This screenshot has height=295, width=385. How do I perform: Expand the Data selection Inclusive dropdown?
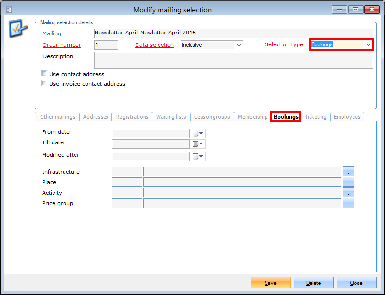click(239, 45)
